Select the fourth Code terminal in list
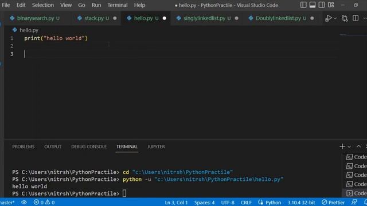Screen dimensions: 367x206 click(x=356, y=184)
